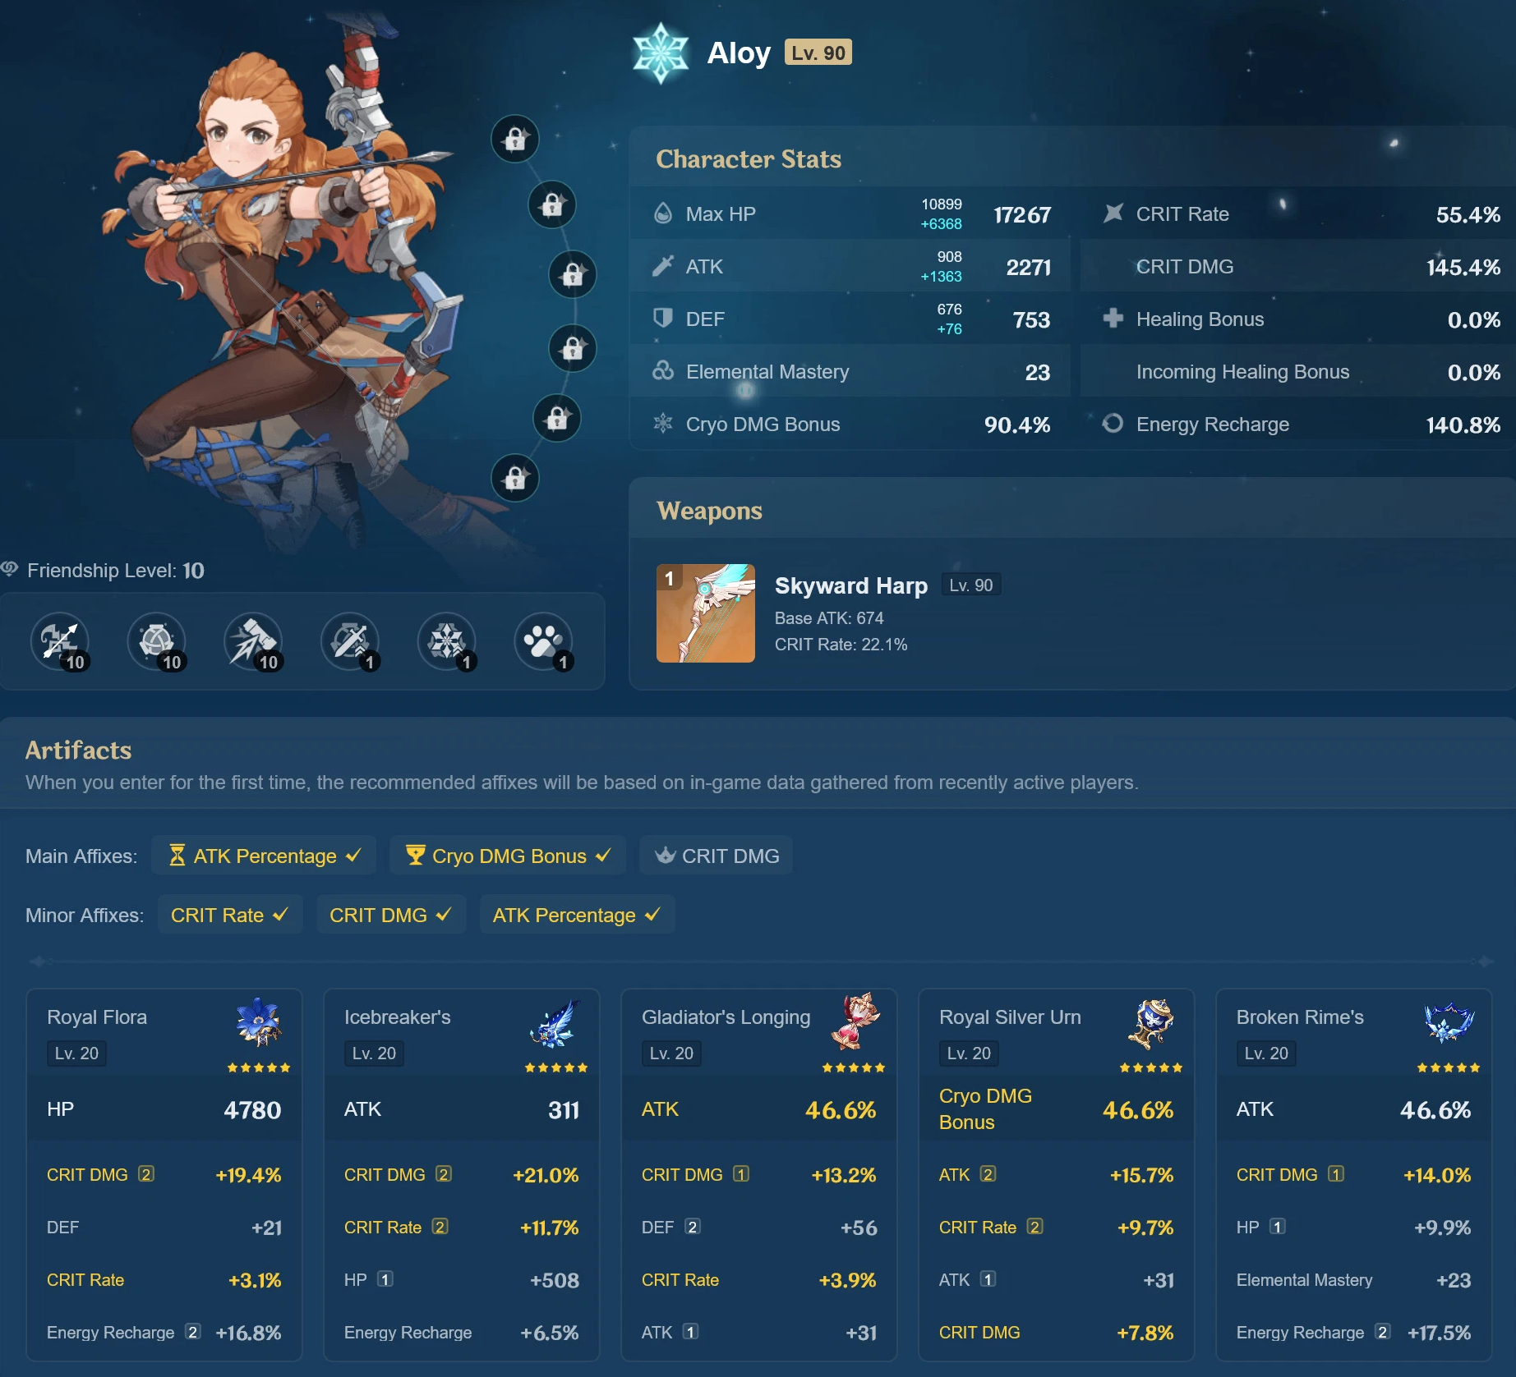Click the Skyward Harp CRIT Rate: 22.1% text
The image size is (1516, 1377).
841,645
